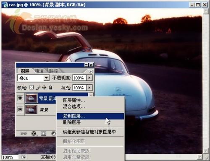Click the status bar document preview icon

coord(24,157)
